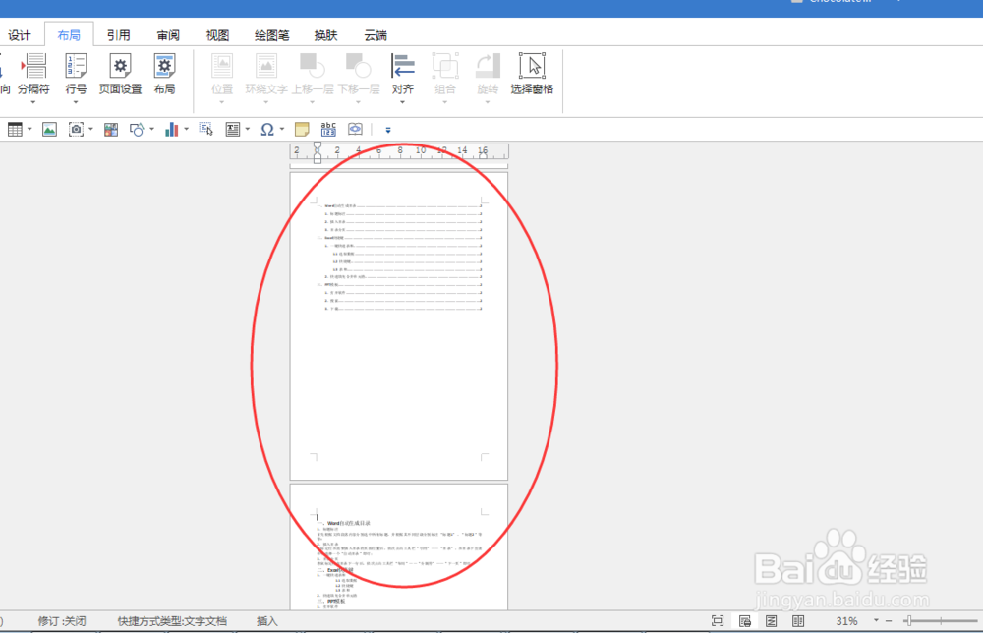The width and height of the screenshot is (983, 633).
Task: Click the Omega insert symbol icon
Action: point(267,130)
